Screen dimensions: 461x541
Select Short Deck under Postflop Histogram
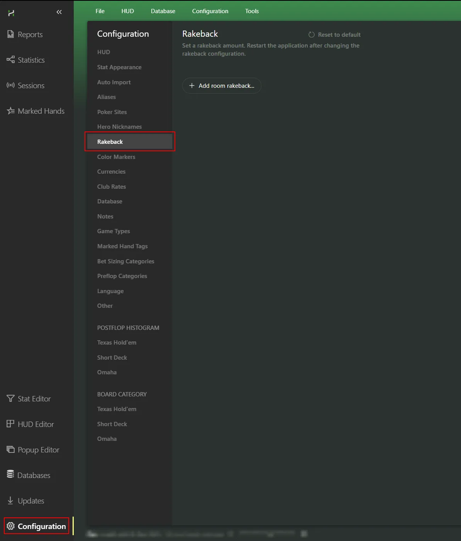point(112,358)
